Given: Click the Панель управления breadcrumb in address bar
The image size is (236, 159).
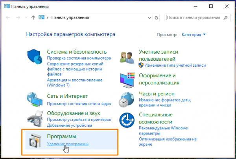Looking at the screenshot, I should [x=70, y=18].
